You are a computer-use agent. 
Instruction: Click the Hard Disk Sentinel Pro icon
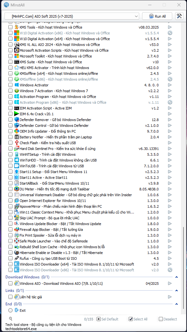click(x=16, y=149)
